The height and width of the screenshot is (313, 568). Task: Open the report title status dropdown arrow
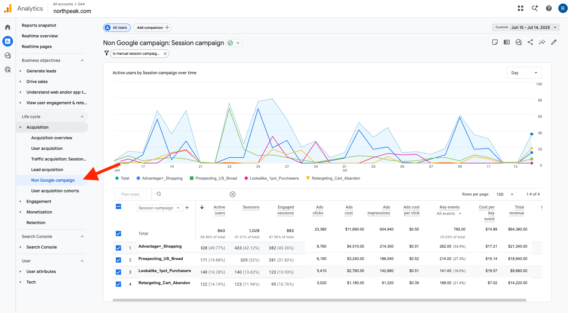click(238, 43)
